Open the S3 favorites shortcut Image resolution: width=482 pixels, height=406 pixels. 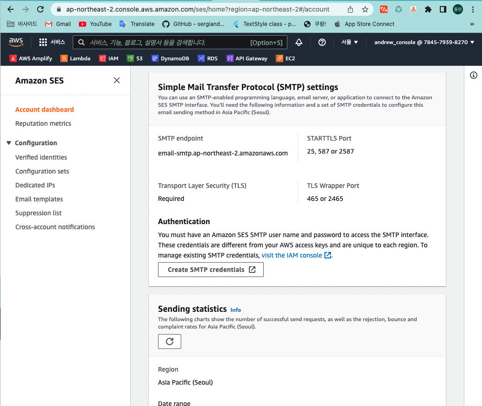click(135, 58)
